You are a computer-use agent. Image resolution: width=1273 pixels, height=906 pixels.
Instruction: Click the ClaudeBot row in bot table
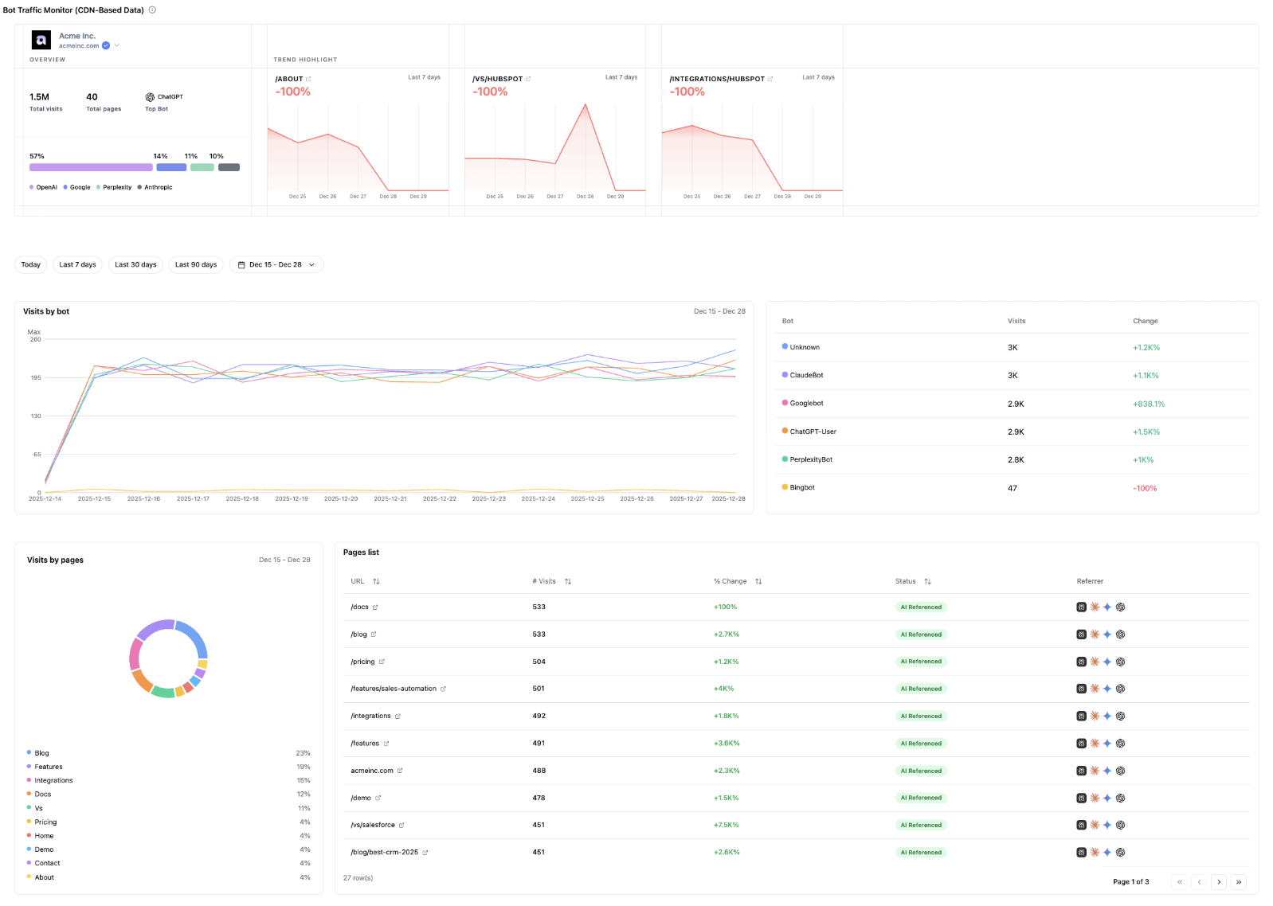coord(806,375)
